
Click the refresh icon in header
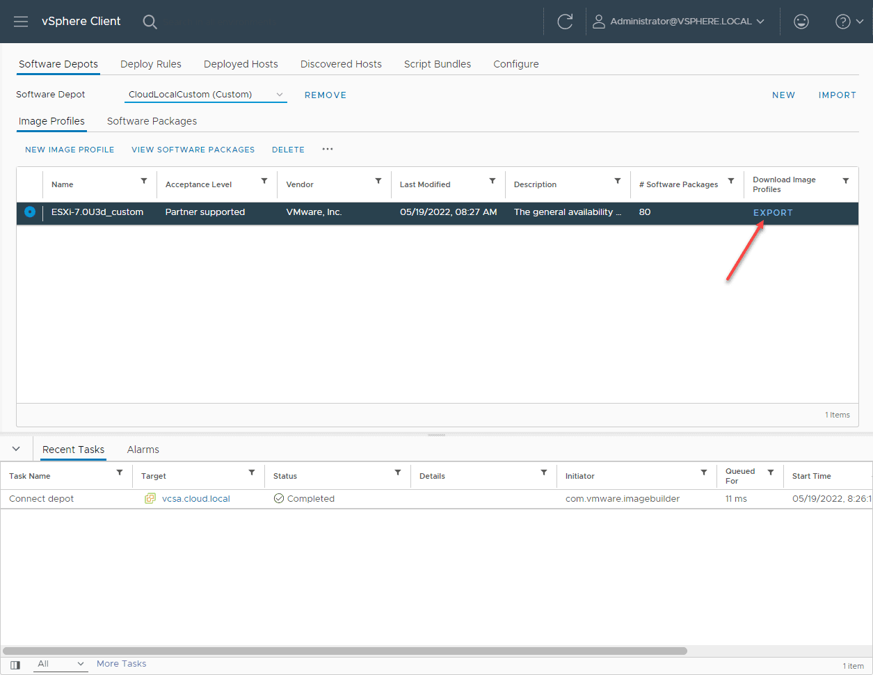click(x=565, y=22)
